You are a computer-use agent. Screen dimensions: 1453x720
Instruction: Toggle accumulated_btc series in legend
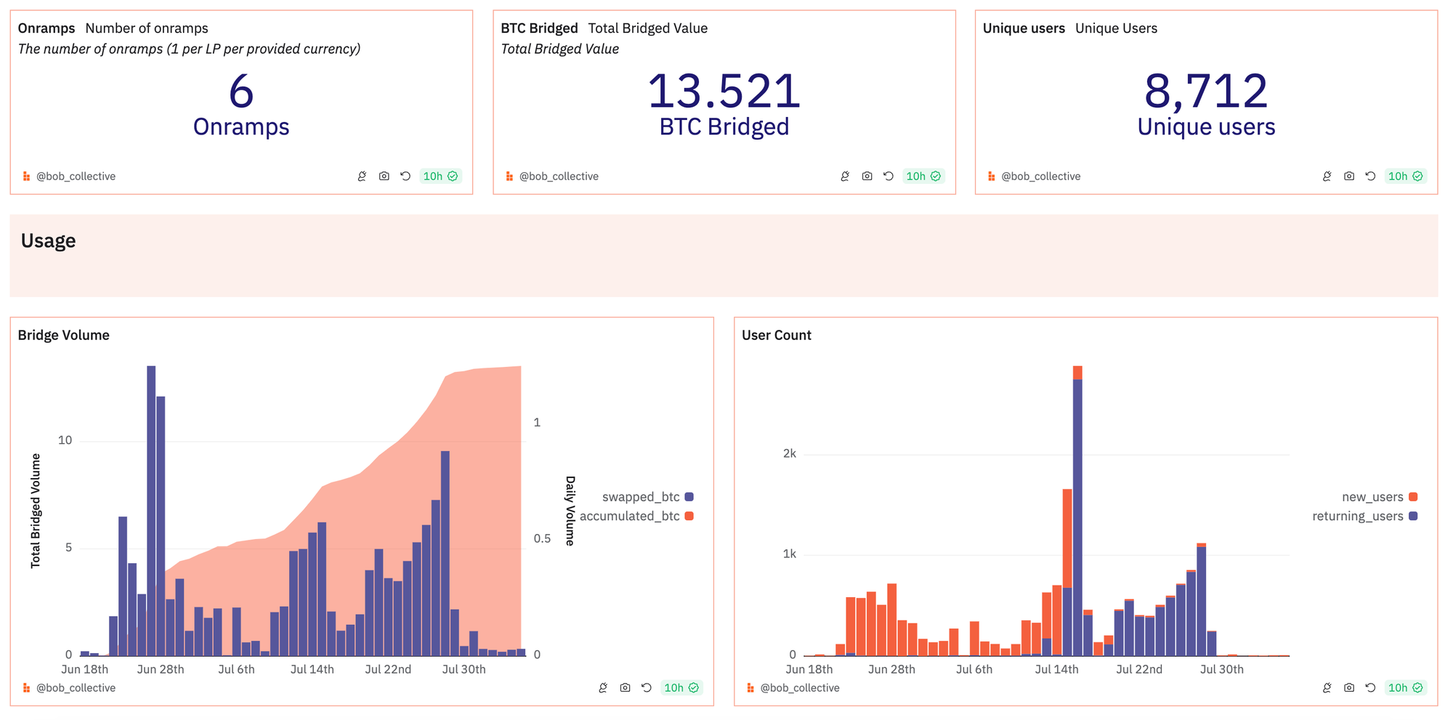click(x=629, y=517)
